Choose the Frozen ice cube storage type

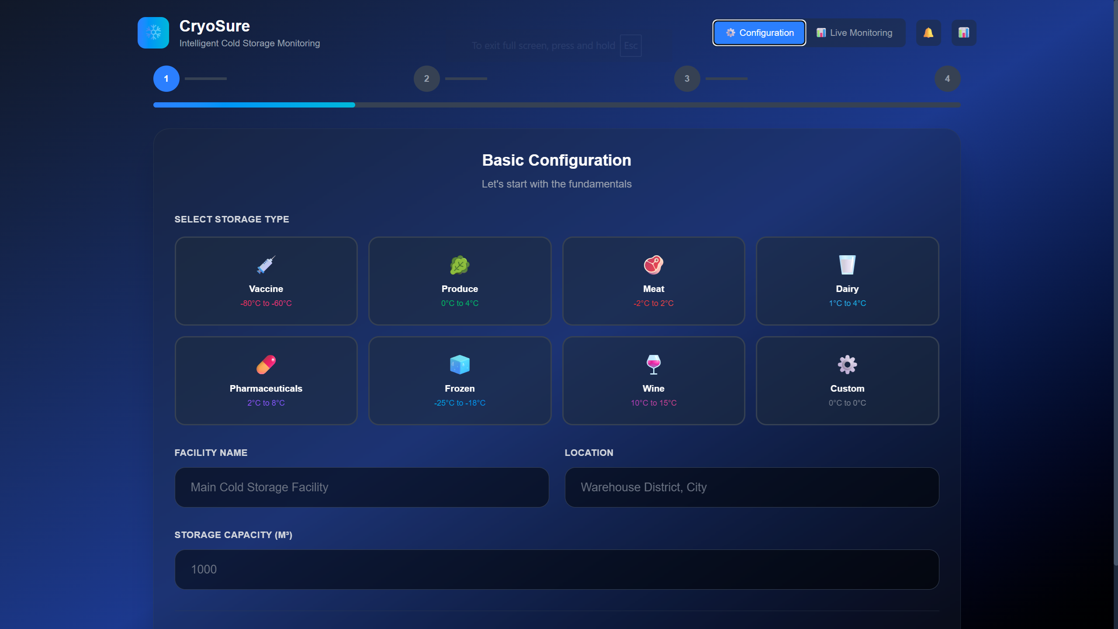pos(459,380)
